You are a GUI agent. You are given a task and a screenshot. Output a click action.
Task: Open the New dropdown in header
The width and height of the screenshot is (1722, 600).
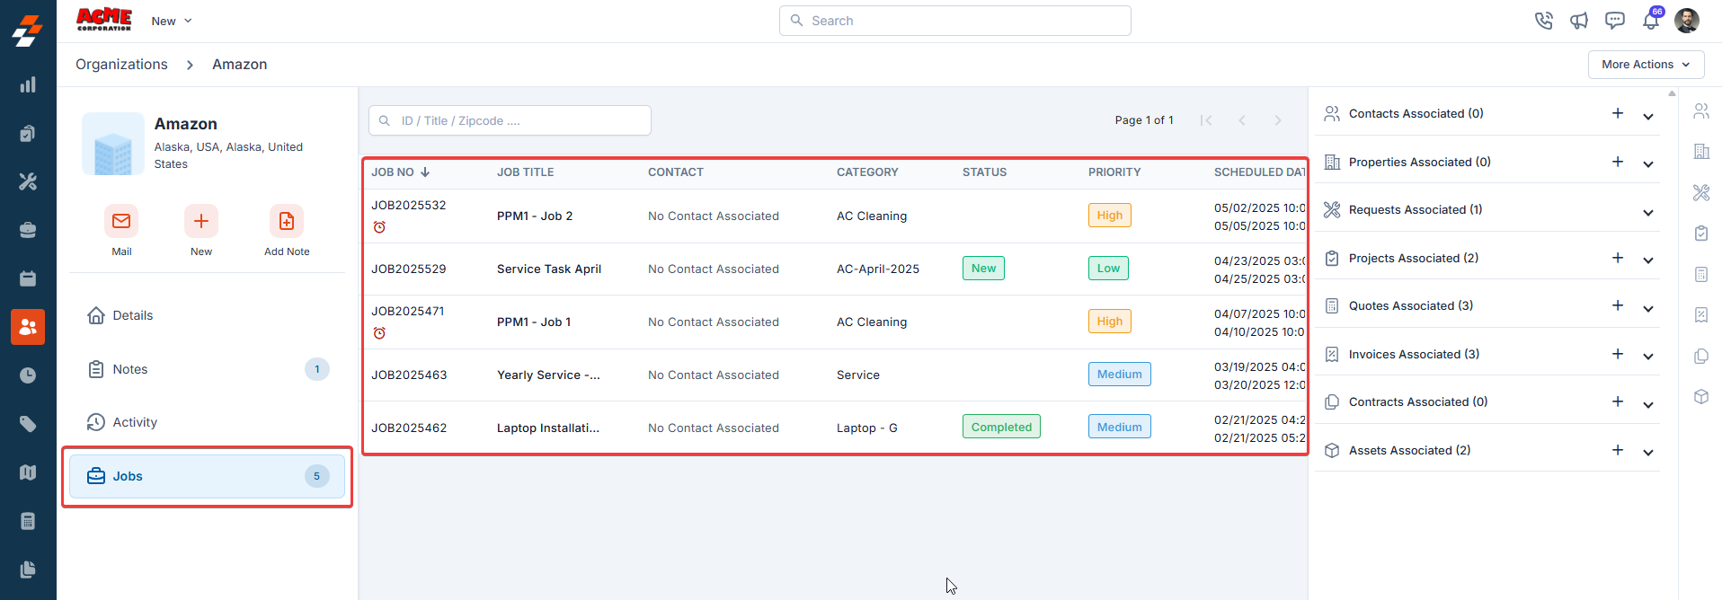[x=172, y=21]
